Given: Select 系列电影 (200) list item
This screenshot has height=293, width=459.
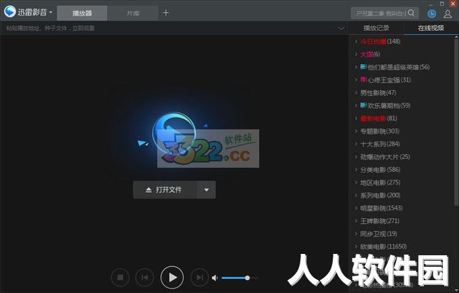Looking at the screenshot, I should [380, 195].
